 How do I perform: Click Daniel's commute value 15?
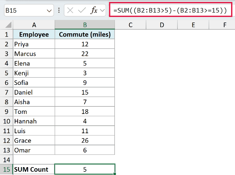[85, 92]
